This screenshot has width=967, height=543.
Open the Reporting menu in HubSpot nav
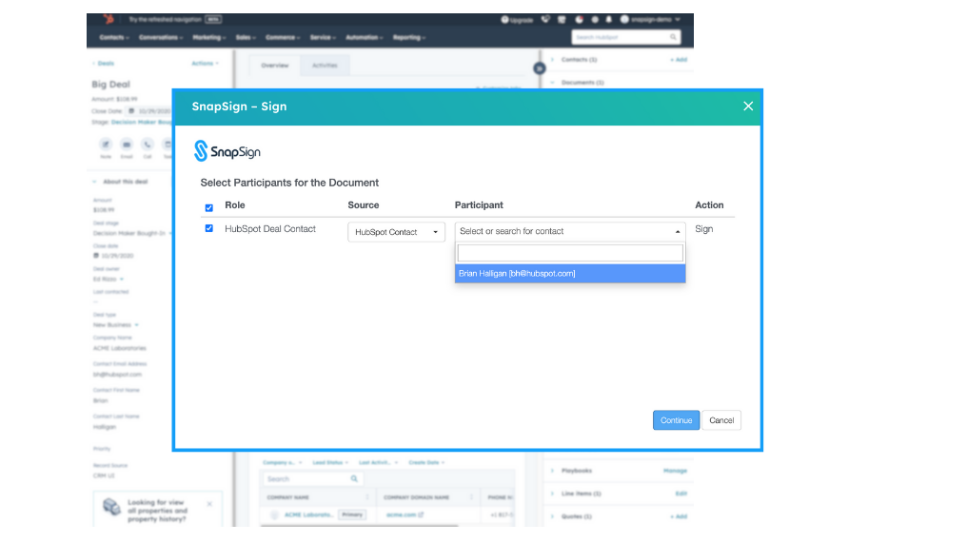(x=409, y=38)
